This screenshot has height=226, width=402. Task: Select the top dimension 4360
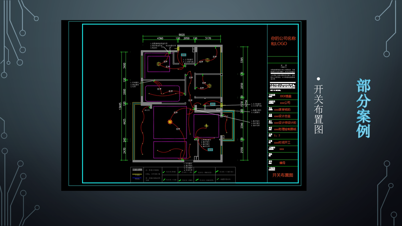(x=160, y=38)
